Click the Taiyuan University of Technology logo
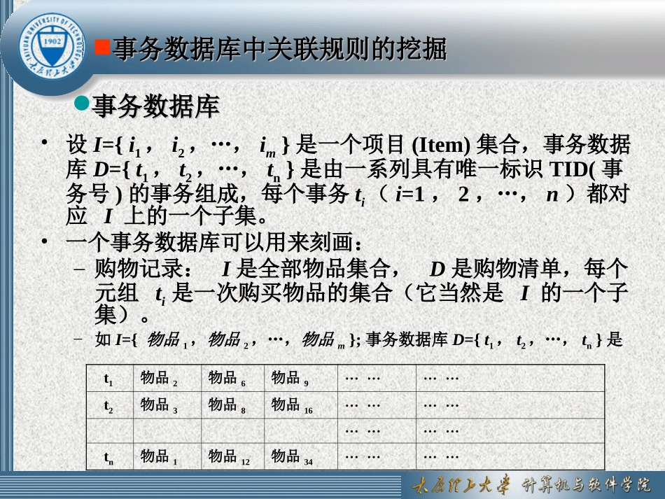Image resolution: width=665 pixels, height=499 pixels. coord(52,47)
